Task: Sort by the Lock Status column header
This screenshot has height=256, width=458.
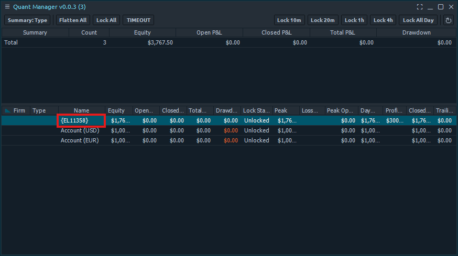Action: click(256, 111)
